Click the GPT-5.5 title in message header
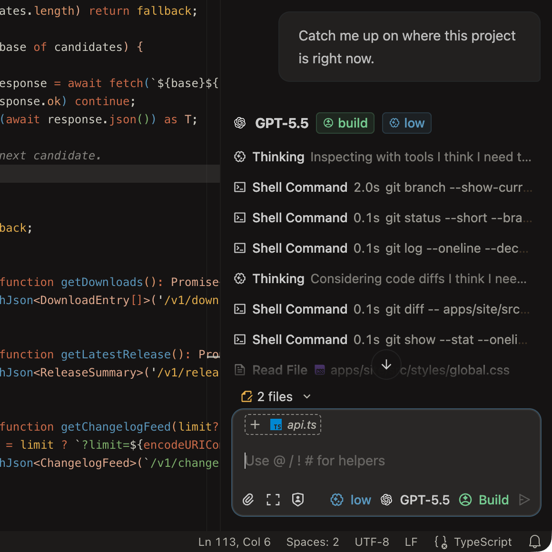This screenshot has height=552, width=552. pyautogui.click(x=282, y=123)
